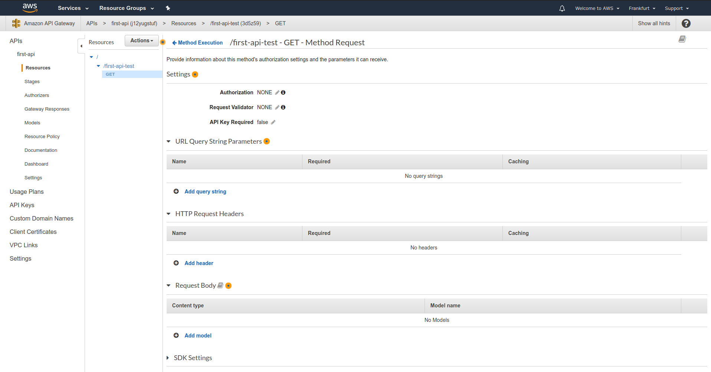The width and height of the screenshot is (711, 372).
Task: Click Amazon API Gateway title link
Action: tap(49, 23)
